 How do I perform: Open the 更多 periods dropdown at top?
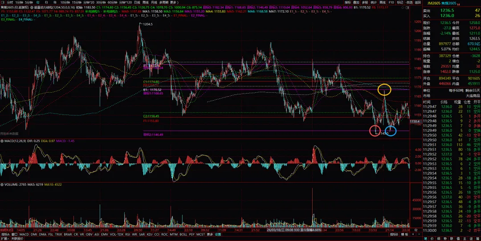coord(174,2)
